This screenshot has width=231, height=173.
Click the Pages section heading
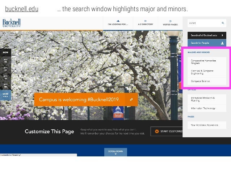point(191,117)
